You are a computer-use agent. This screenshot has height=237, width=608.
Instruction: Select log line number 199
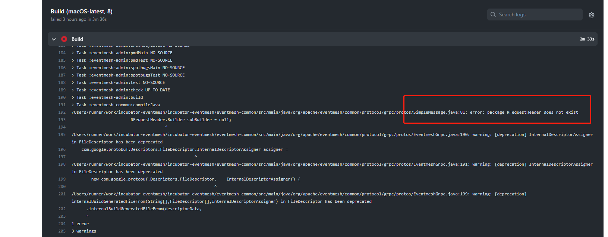point(62,179)
